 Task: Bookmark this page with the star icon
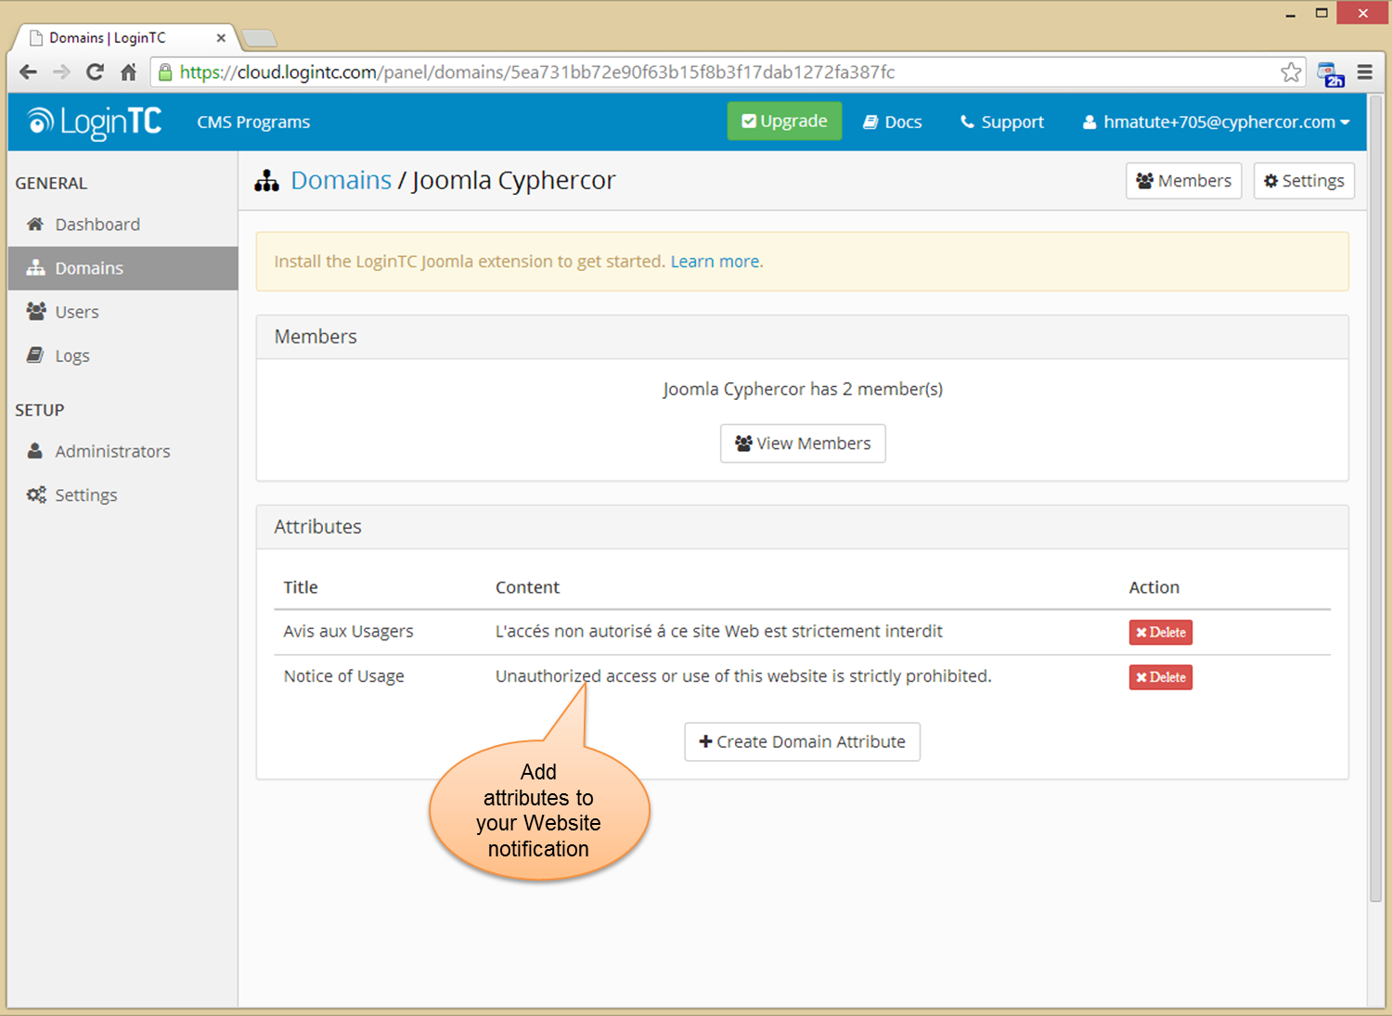(1290, 72)
